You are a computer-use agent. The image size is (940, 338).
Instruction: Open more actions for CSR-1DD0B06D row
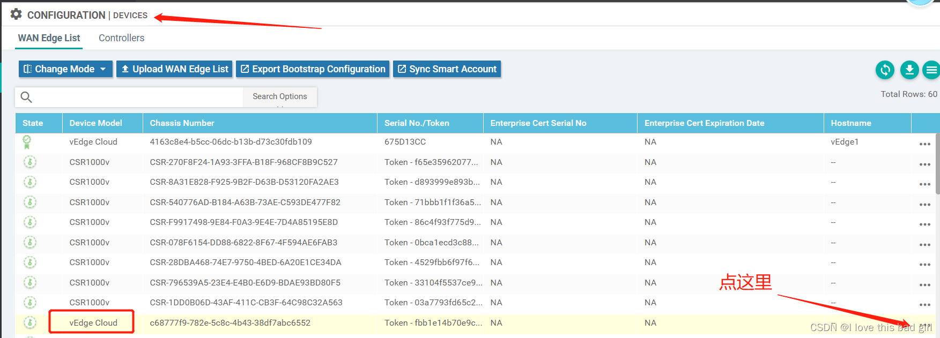tap(925, 305)
